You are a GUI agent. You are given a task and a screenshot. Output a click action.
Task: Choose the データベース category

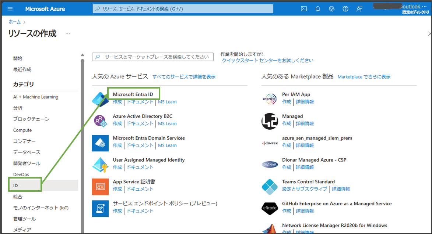click(x=27, y=152)
